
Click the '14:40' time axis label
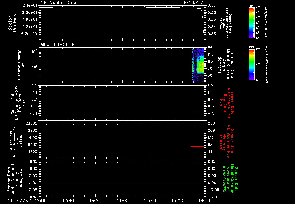[x=150, y=201]
